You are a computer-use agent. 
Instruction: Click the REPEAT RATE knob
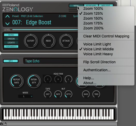(x=17, y=81)
